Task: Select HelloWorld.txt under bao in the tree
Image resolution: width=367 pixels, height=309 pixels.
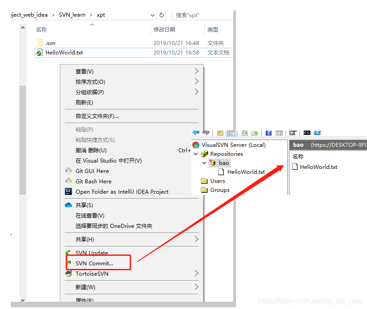Action: click(x=246, y=172)
